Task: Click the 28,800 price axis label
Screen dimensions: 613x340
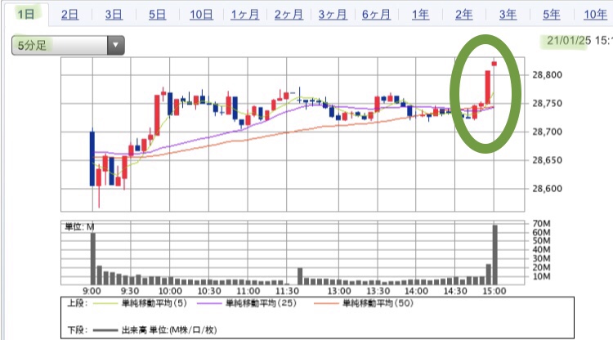Action: coord(547,75)
